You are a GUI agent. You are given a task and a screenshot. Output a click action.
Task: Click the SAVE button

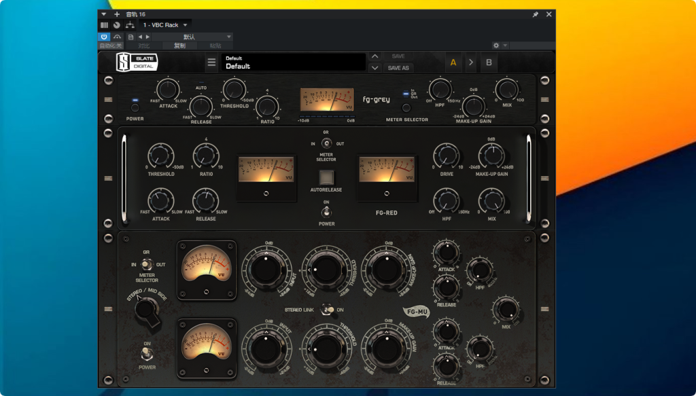398,56
